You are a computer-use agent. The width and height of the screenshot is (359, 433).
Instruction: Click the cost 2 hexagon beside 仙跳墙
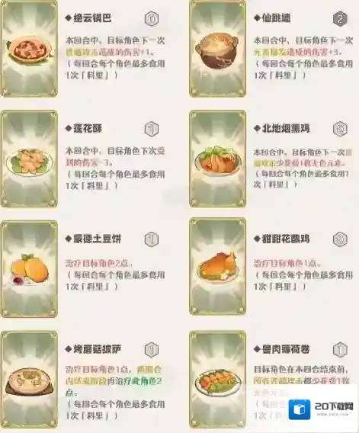point(340,19)
